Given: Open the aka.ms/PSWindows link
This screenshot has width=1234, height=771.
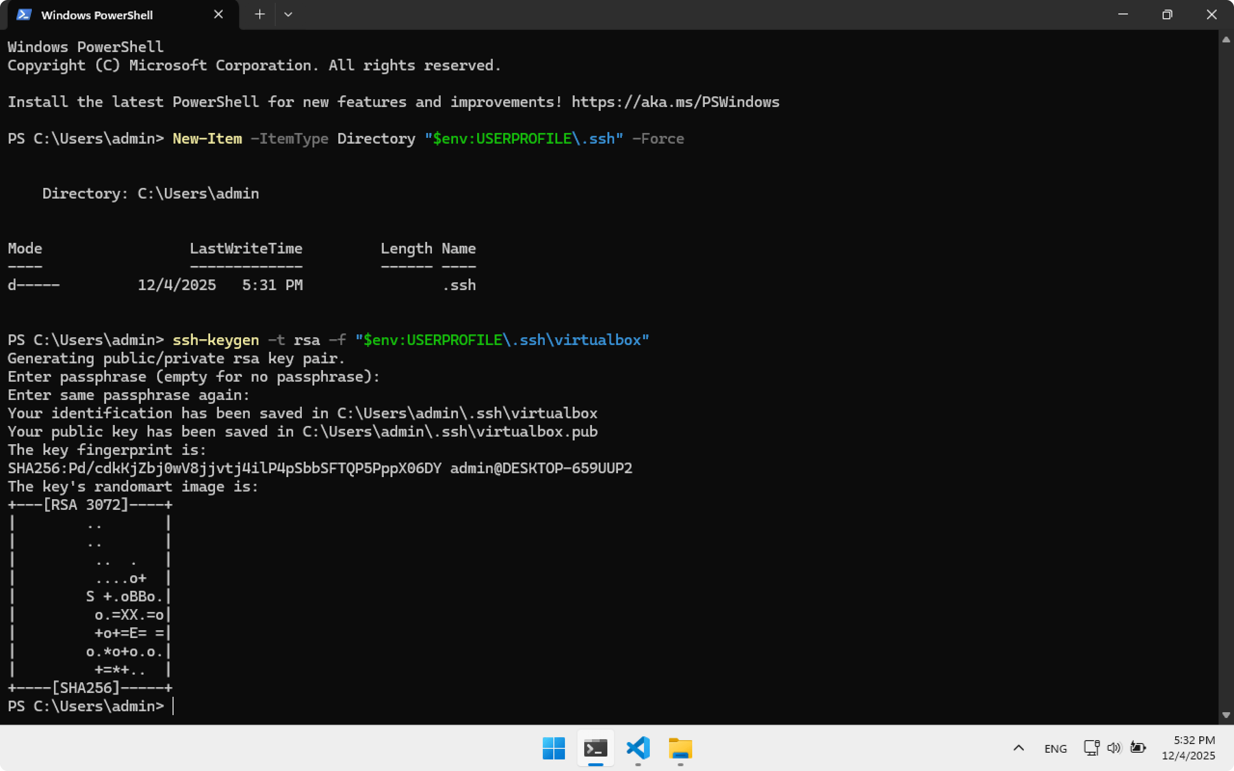Looking at the screenshot, I should 675,102.
